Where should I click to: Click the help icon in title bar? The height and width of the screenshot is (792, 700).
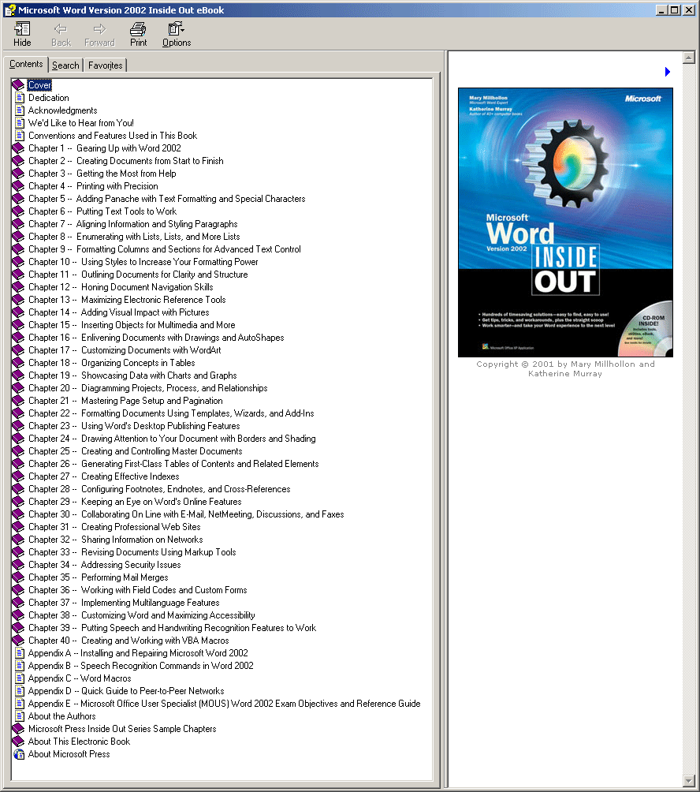tap(9, 9)
